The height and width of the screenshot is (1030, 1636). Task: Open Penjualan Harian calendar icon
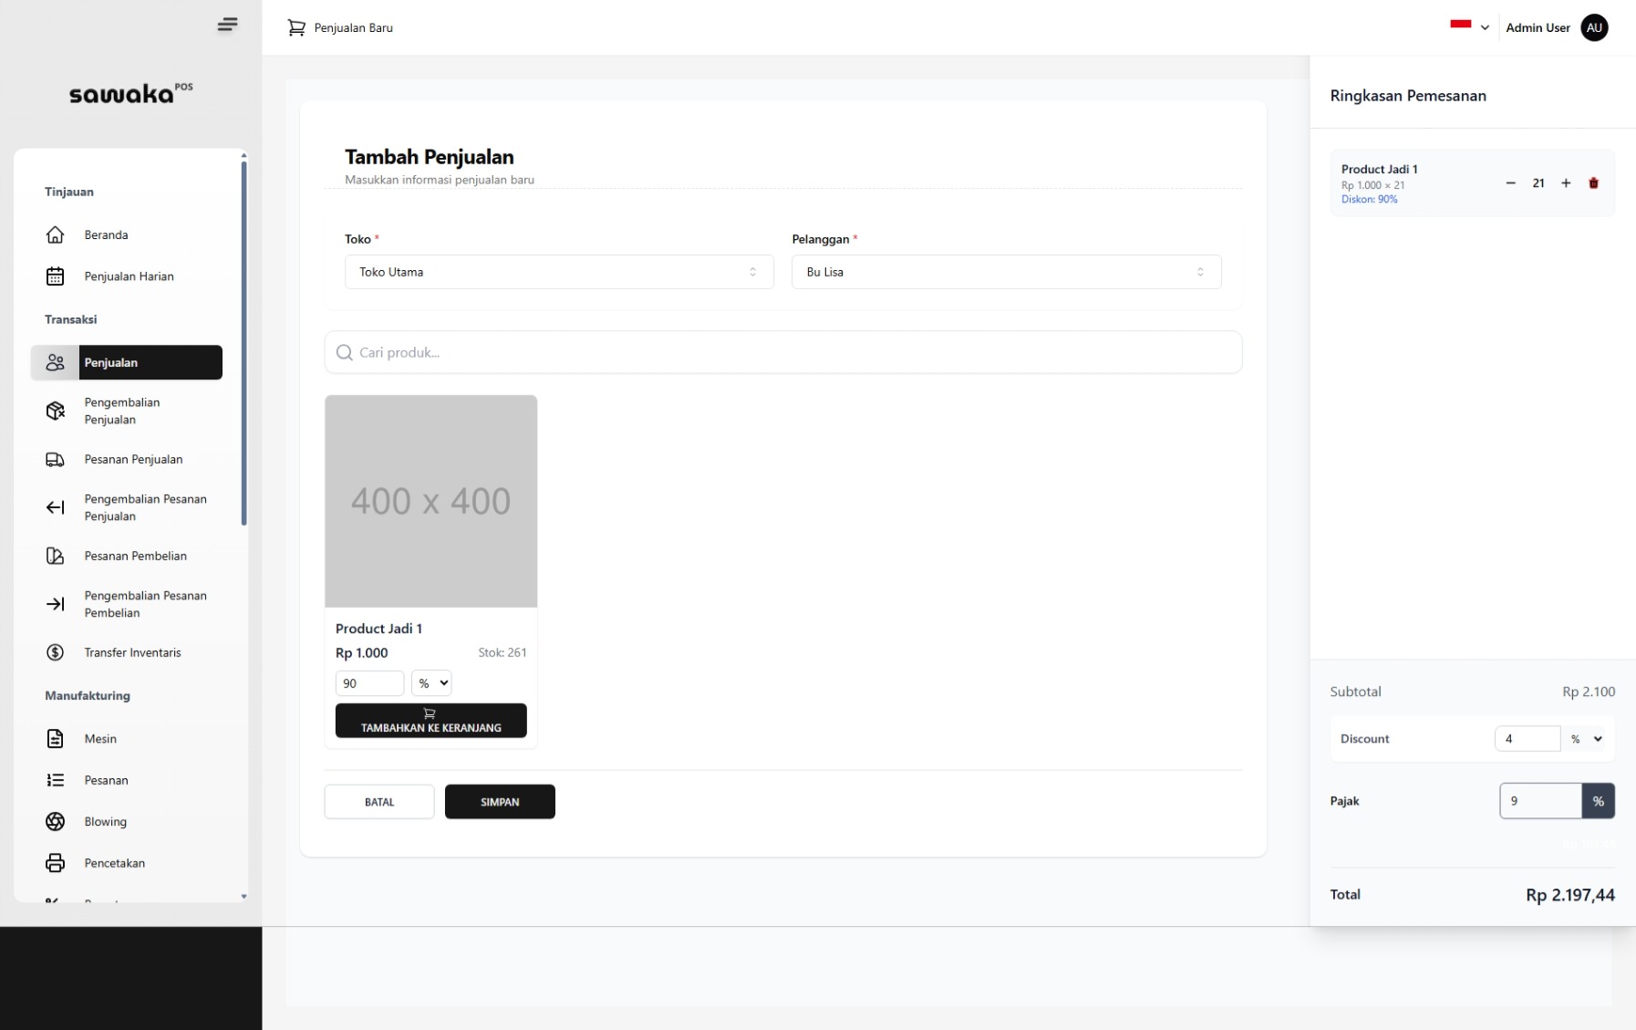(56, 276)
